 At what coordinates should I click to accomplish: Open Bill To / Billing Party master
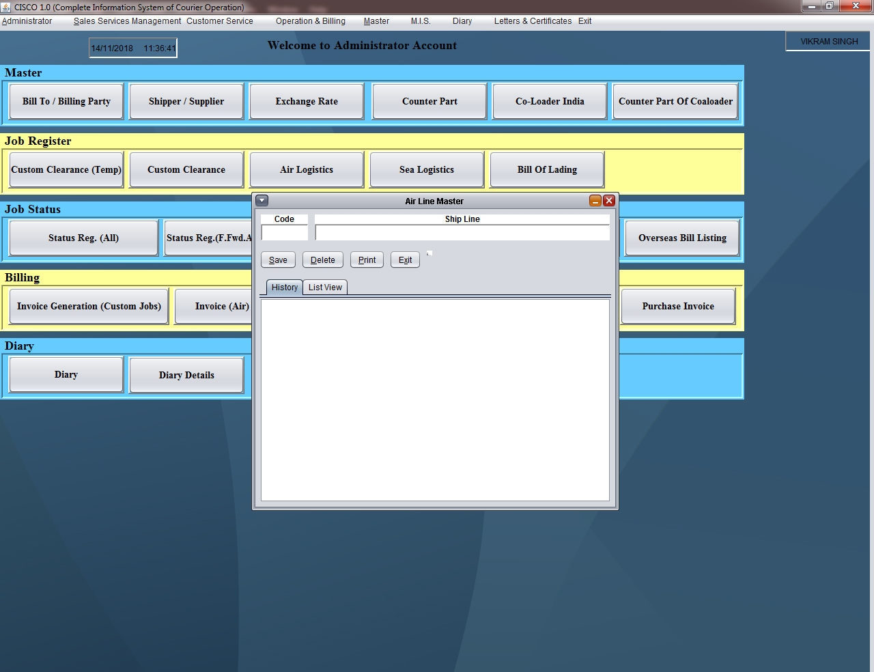(66, 101)
